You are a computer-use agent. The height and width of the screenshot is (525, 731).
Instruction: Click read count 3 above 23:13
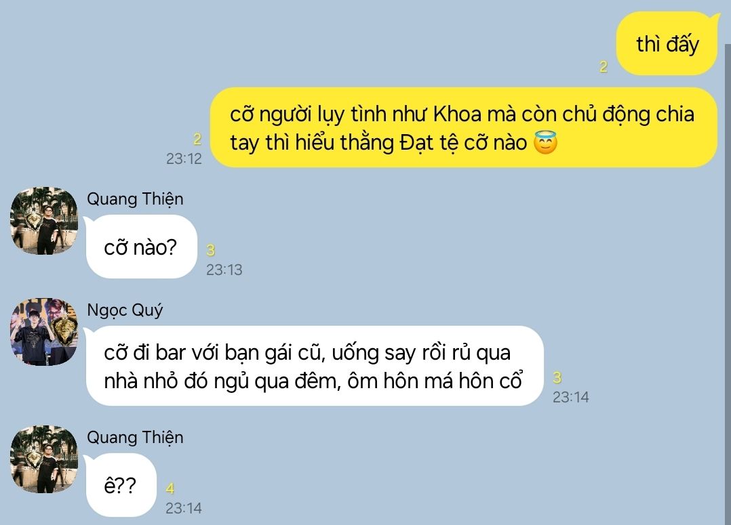coord(211,250)
